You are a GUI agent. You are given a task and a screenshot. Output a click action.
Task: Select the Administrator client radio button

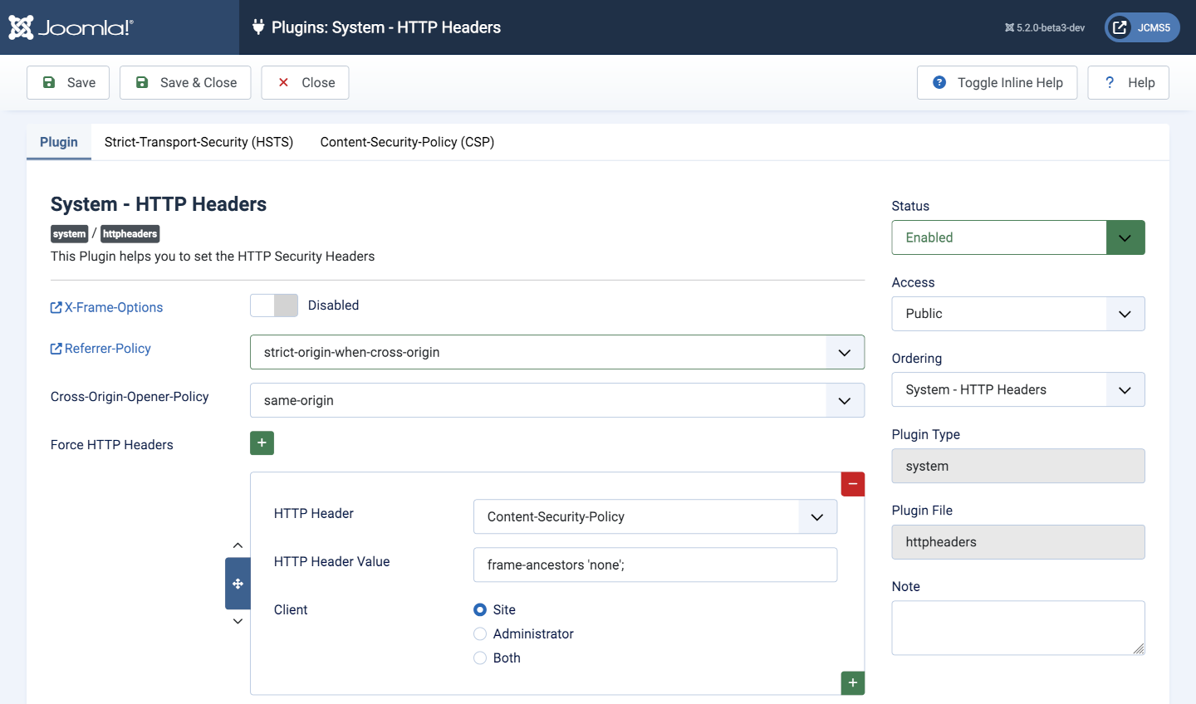coord(480,633)
